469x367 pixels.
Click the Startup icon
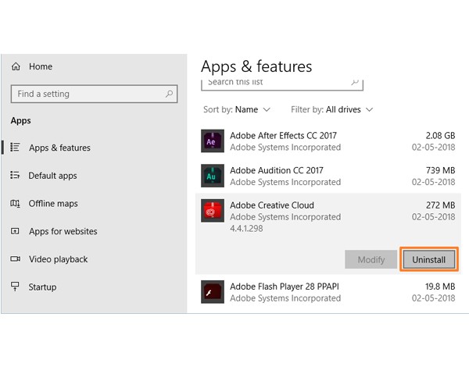point(16,287)
